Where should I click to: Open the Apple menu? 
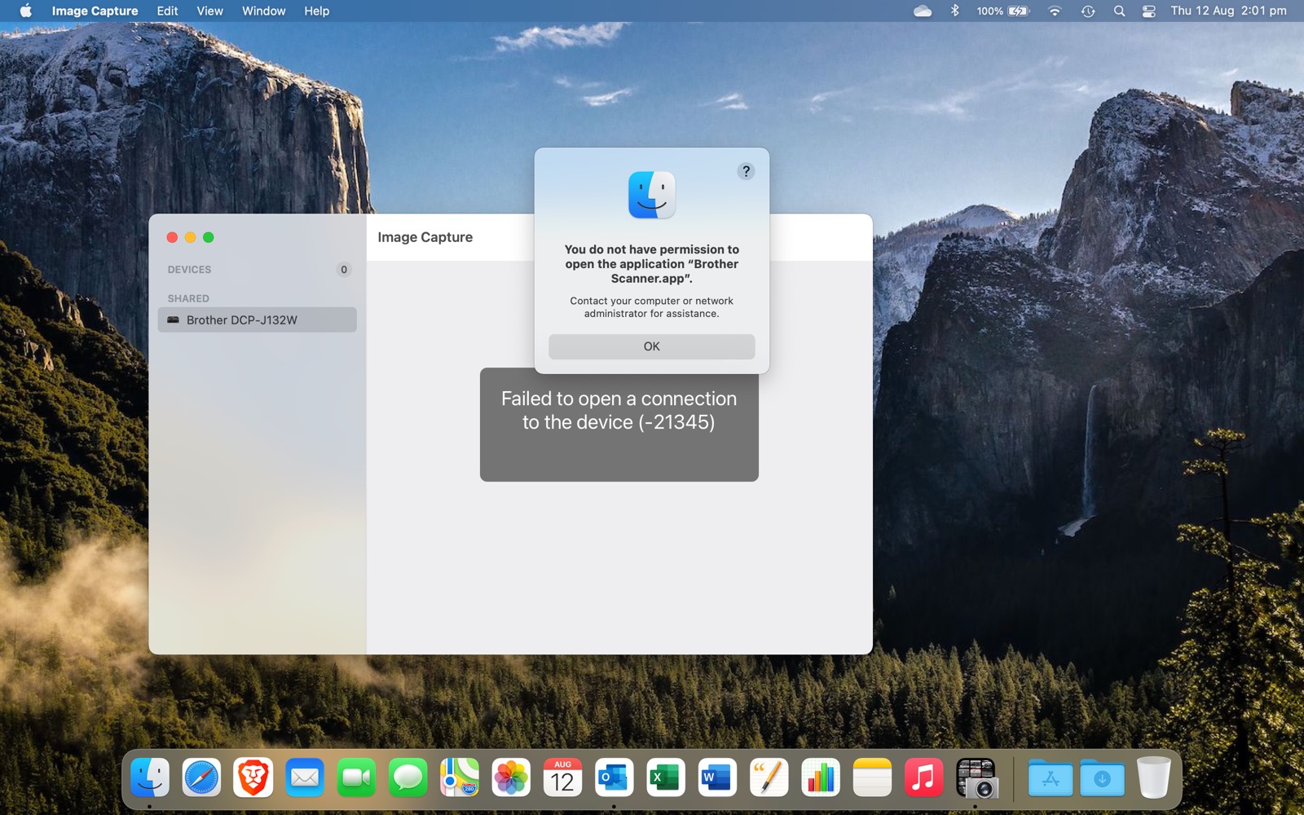click(25, 11)
